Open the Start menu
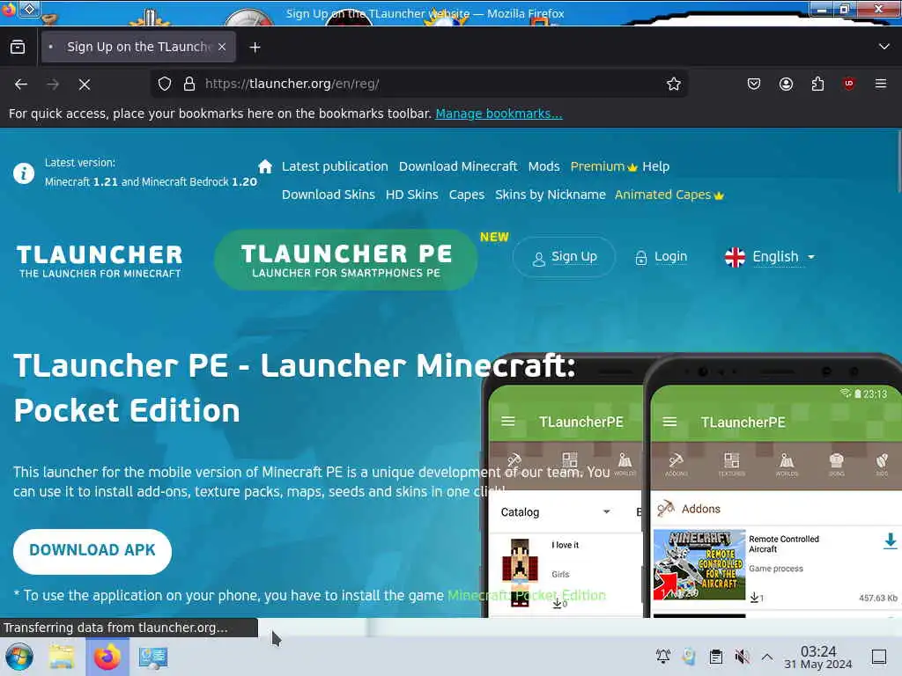Image resolution: width=902 pixels, height=676 pixels. tap(19, 657)
